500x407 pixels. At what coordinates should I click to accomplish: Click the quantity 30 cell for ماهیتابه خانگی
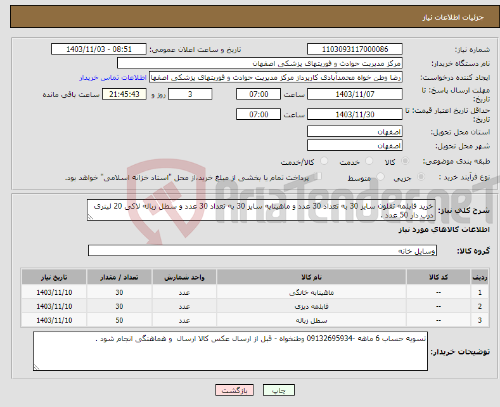click(x=119, y=292)
